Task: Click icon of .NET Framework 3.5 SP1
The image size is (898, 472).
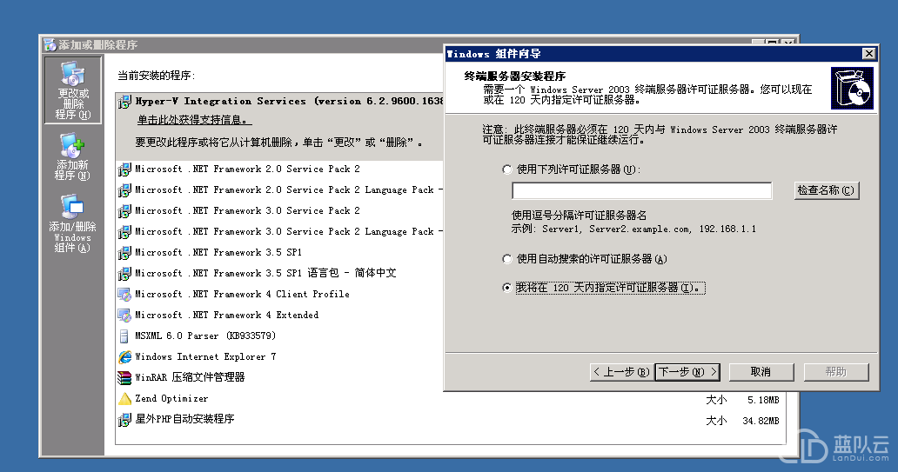Action: [124, 253]
